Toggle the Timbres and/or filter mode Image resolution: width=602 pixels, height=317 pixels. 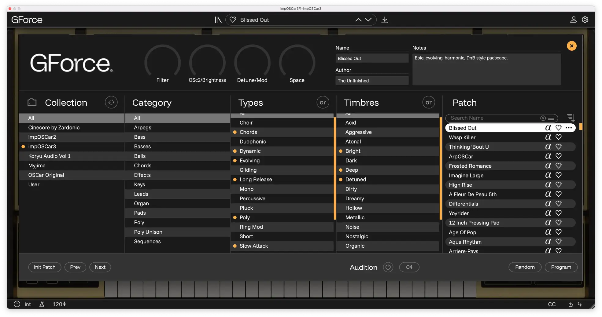pyautogui.click(x=429, y=102)
